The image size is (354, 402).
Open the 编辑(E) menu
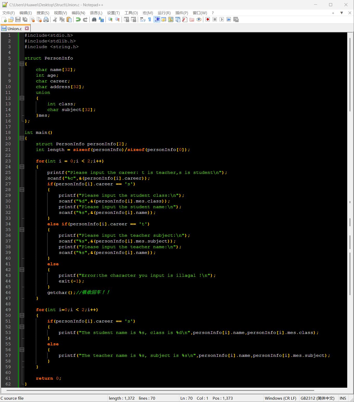[26, 13]
